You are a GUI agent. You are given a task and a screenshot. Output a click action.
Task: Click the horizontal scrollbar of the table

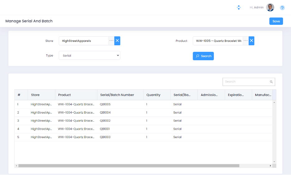[x=128, y=166]
